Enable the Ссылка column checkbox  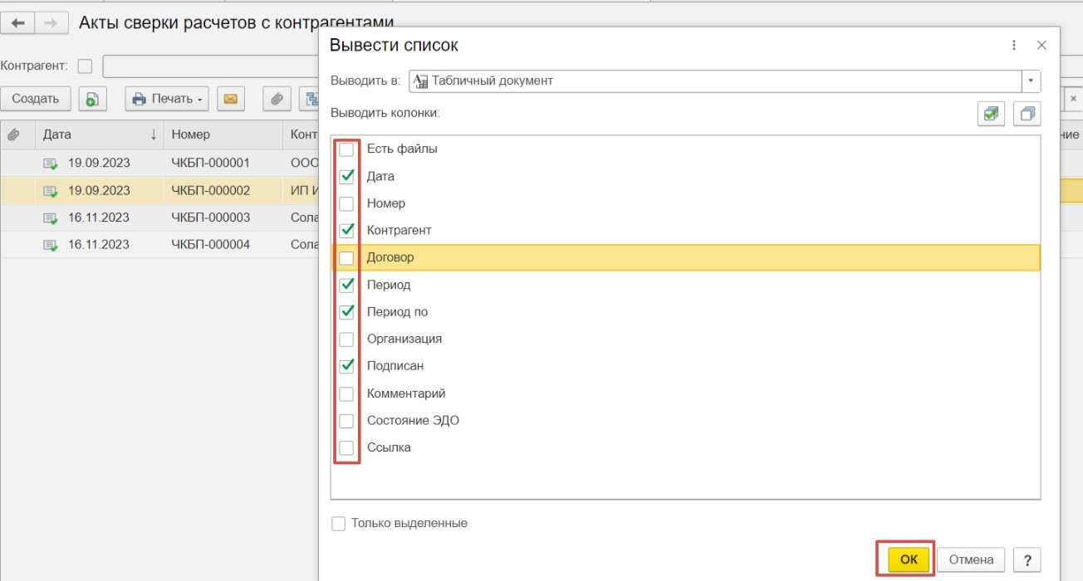tap(346, 447)
